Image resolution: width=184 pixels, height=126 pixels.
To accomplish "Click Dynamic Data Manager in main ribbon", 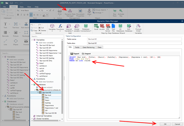I will click(x=70, y=13).
